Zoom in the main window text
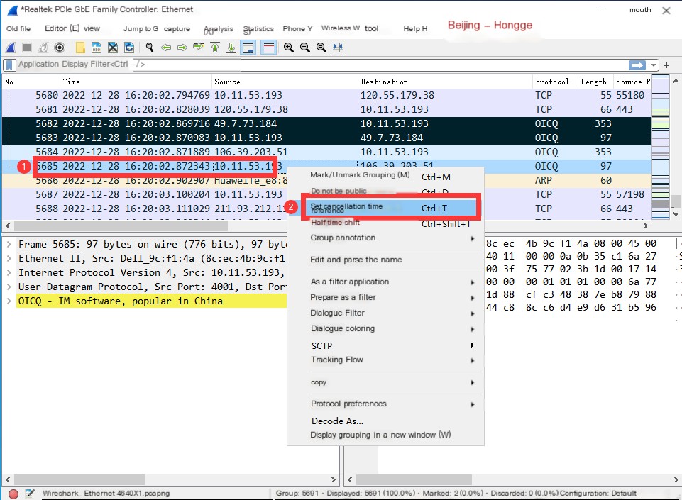Viewport: 682px width, 500px height. coord(288,48)
